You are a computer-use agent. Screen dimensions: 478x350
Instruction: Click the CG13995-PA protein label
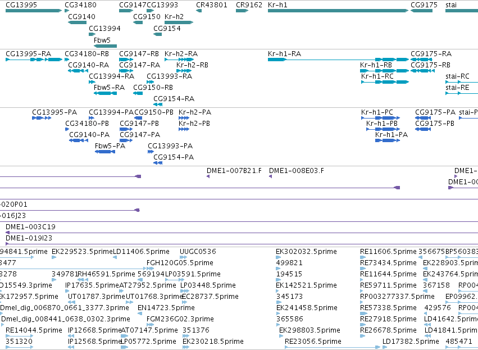click(x=54, y=112)
